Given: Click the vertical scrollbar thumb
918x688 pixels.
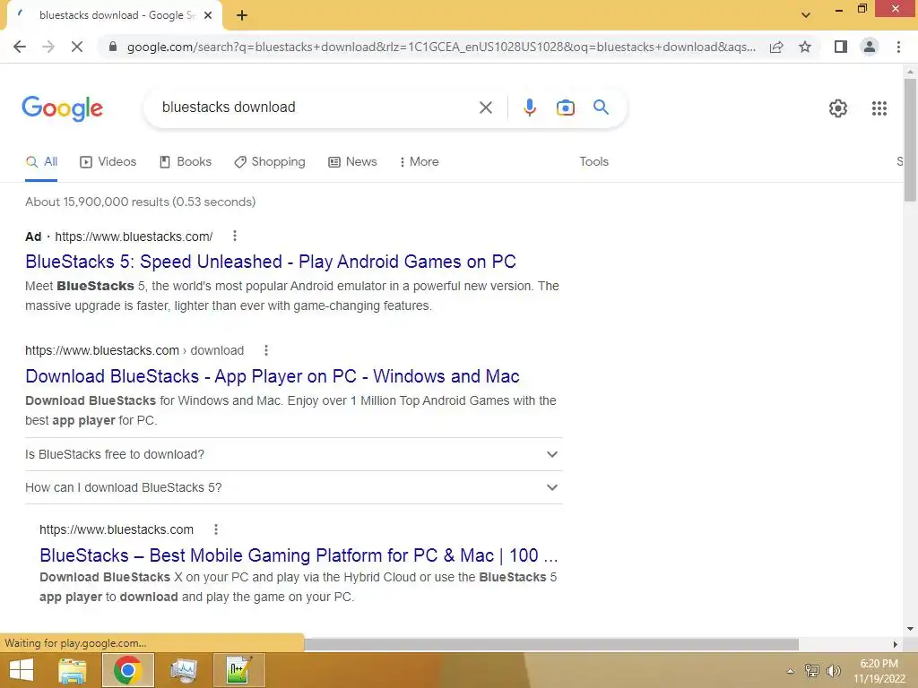Looking at the screenshot, I should [910, 139].
